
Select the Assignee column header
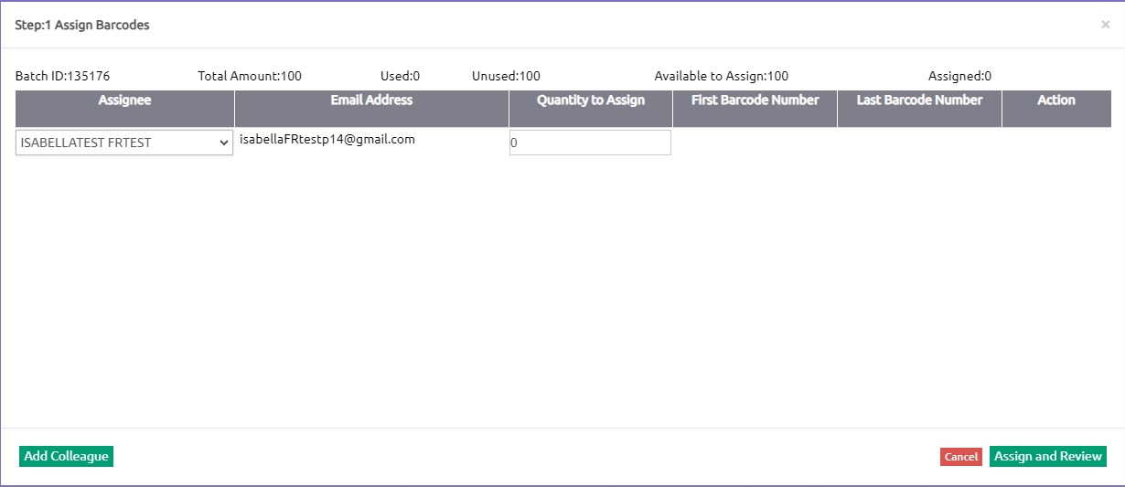pyautogui.click(x=124, y=101)
